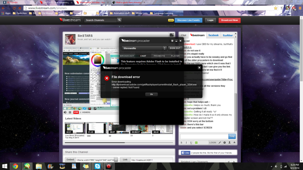Expand the Werewolfie channel dropdown
303x170 pixels.
pyautogui.click(x=165, y=48)
